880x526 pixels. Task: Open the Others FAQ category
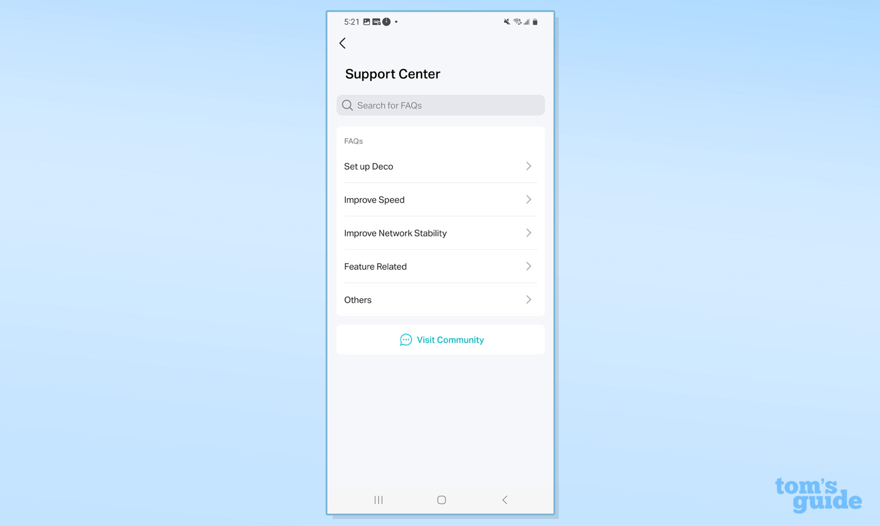pos(440,300)
